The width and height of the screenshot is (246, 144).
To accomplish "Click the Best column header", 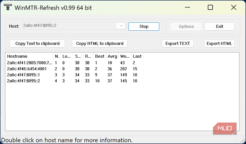I will (x=100, y=56).
